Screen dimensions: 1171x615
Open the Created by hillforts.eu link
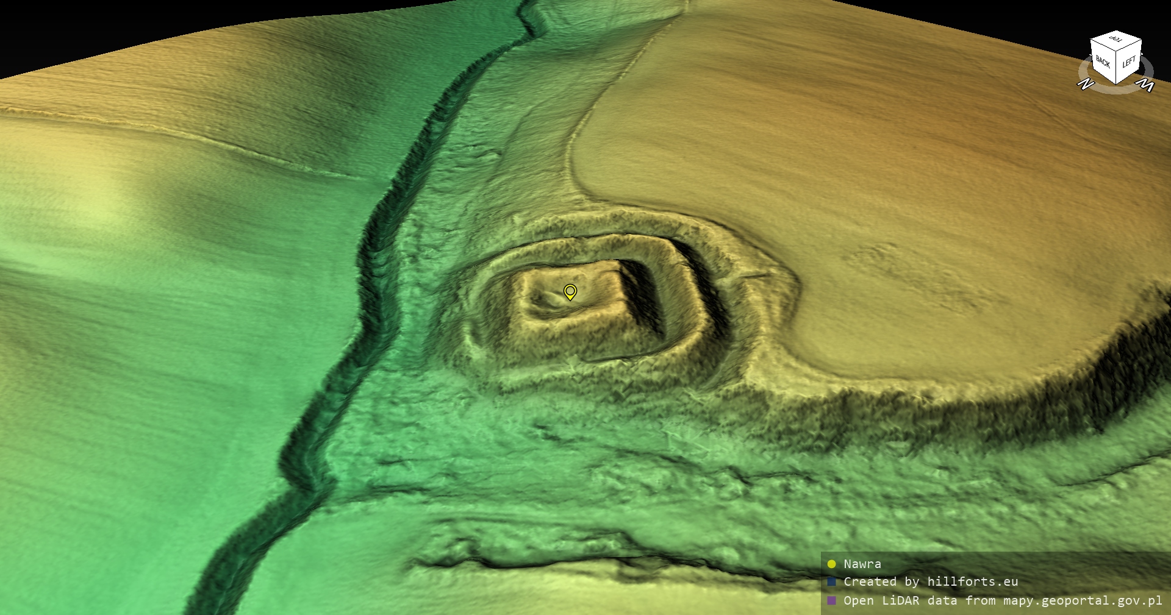tap(930, 582)
